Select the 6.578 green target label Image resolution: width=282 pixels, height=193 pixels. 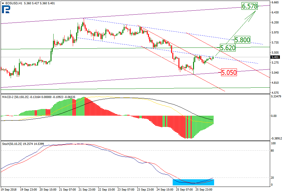(x=249, y=6)
